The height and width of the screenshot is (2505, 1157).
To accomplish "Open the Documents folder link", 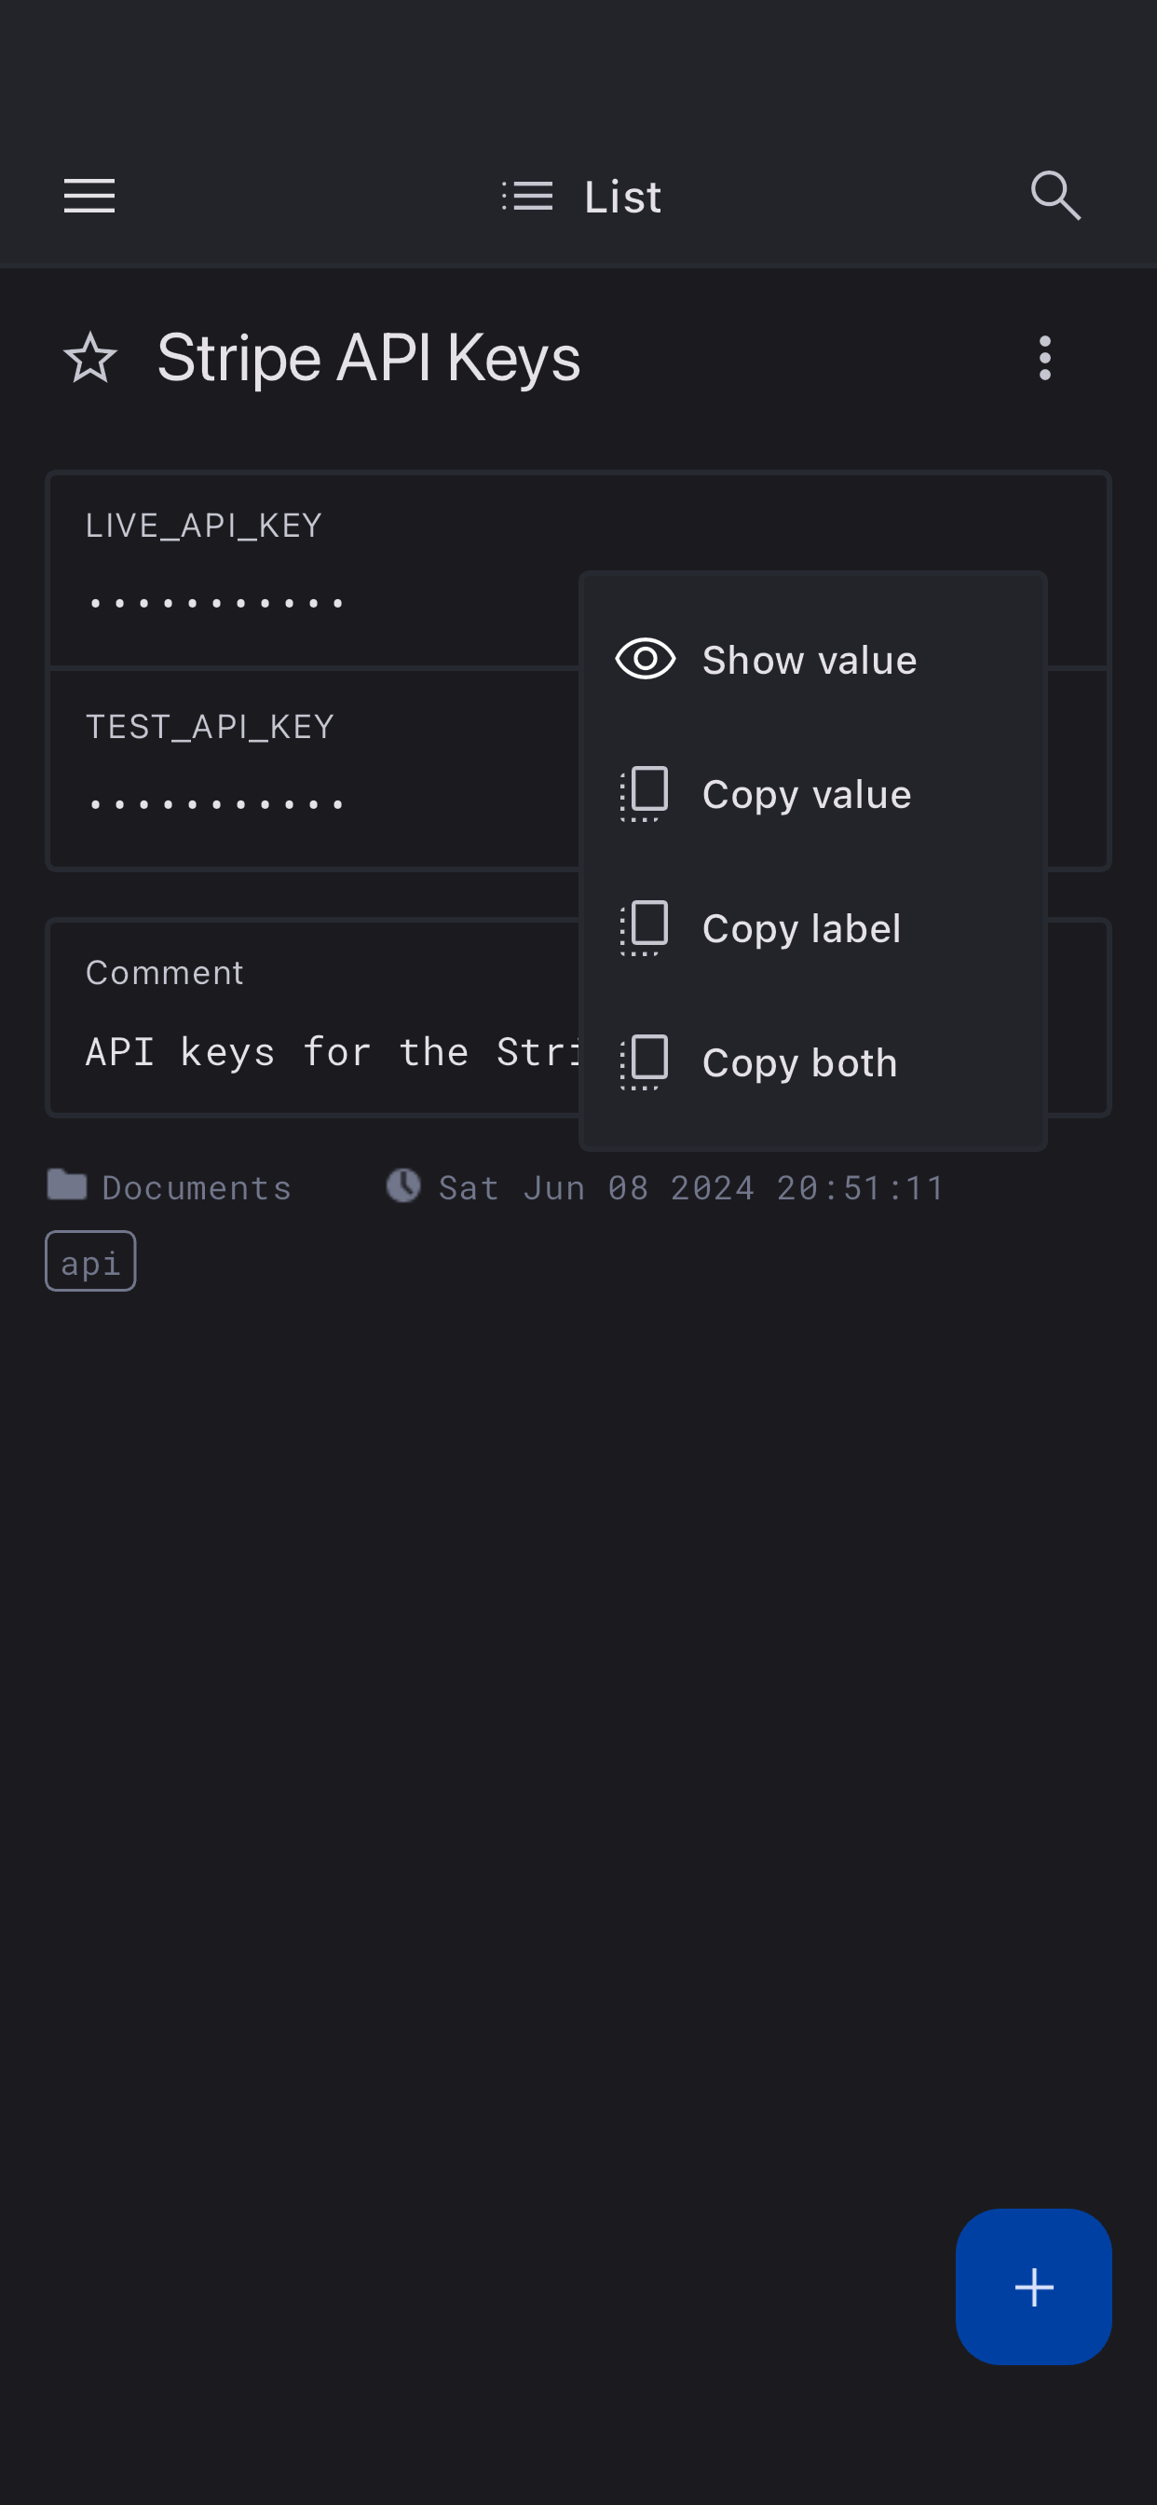I will [197, 1187].
